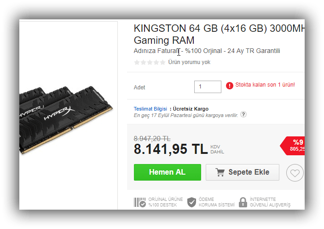The width and height of the screenshot is (324, 229).
Task: Add product to favorites with heart icon
Action: pos(295,173)
